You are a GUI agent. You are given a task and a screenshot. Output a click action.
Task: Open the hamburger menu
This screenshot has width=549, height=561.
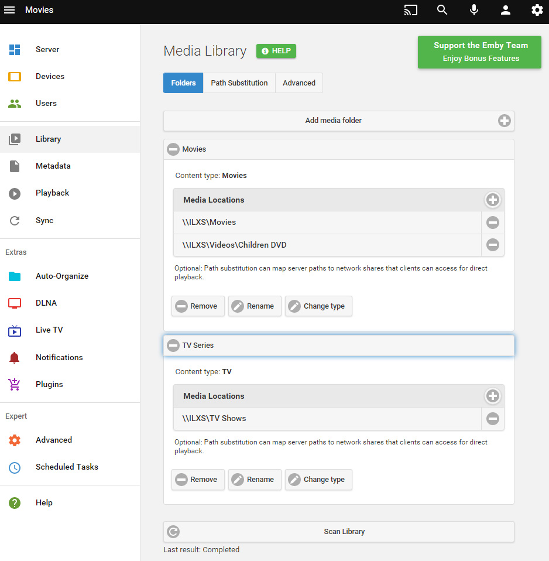(x=9, y=10)
